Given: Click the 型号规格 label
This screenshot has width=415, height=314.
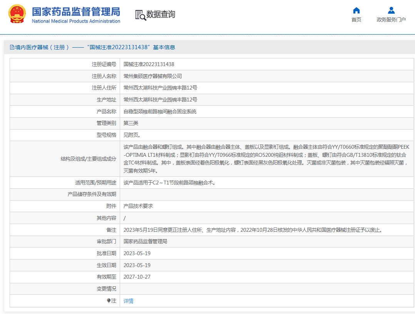Looking at the screenshot, I should [x=106, y=135].
